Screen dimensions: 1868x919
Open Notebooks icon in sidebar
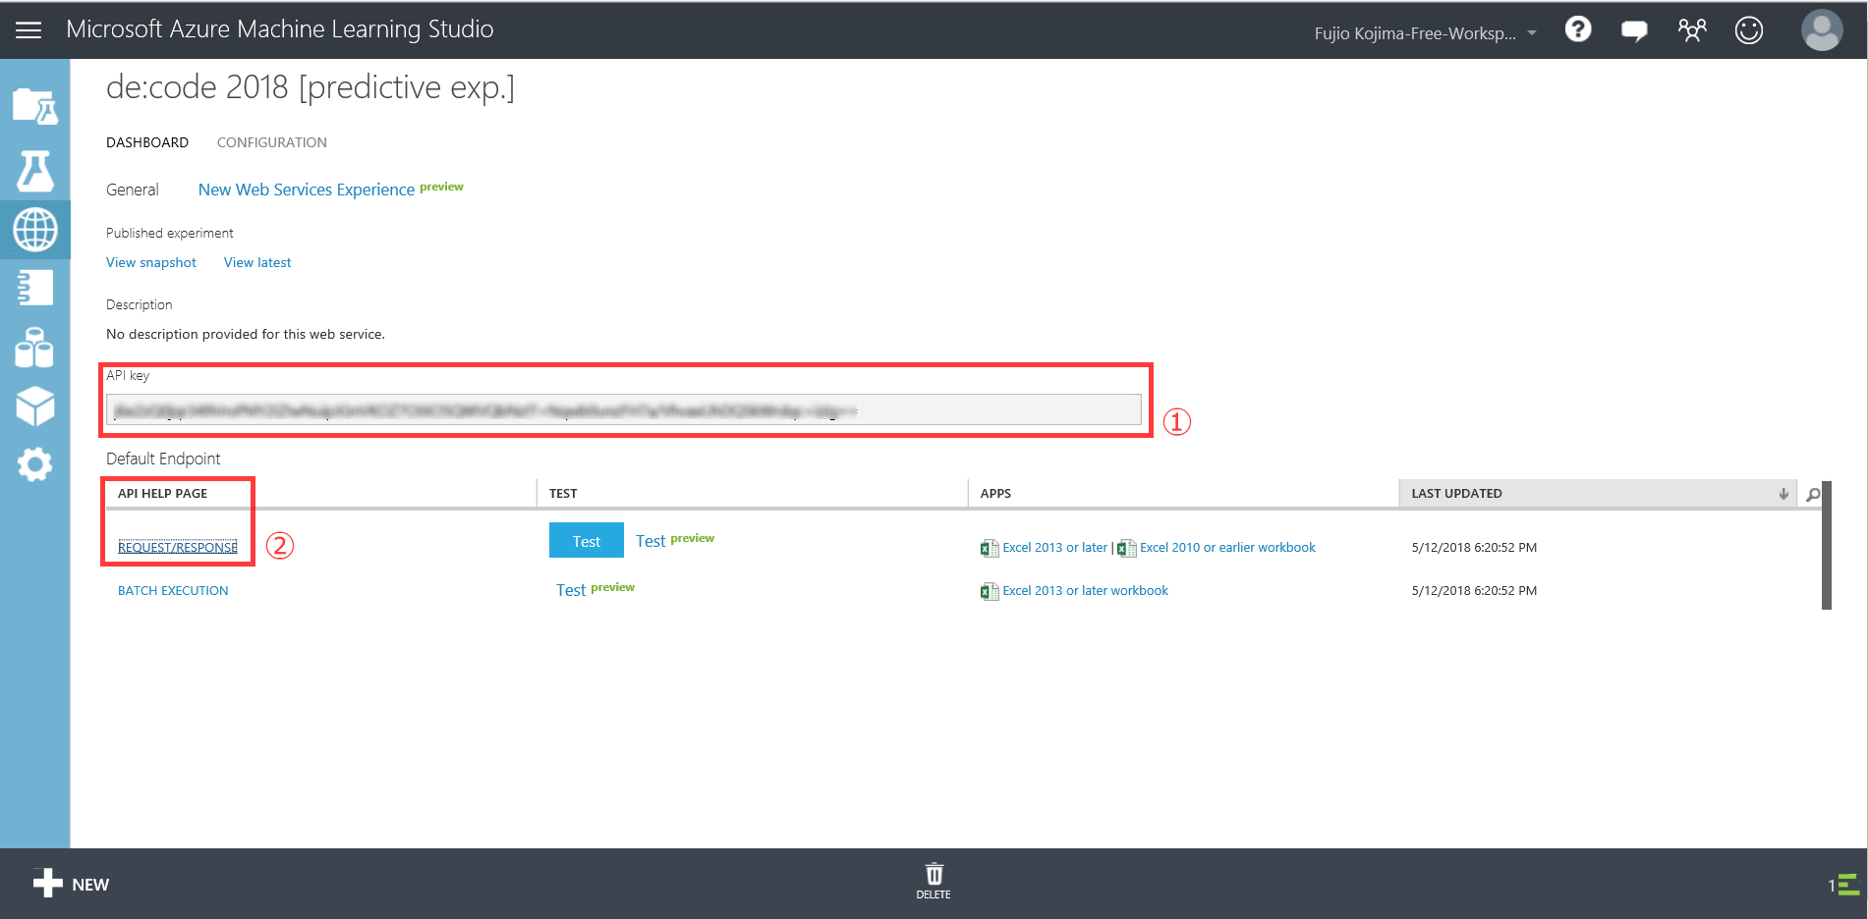click(x=35, y=288)
